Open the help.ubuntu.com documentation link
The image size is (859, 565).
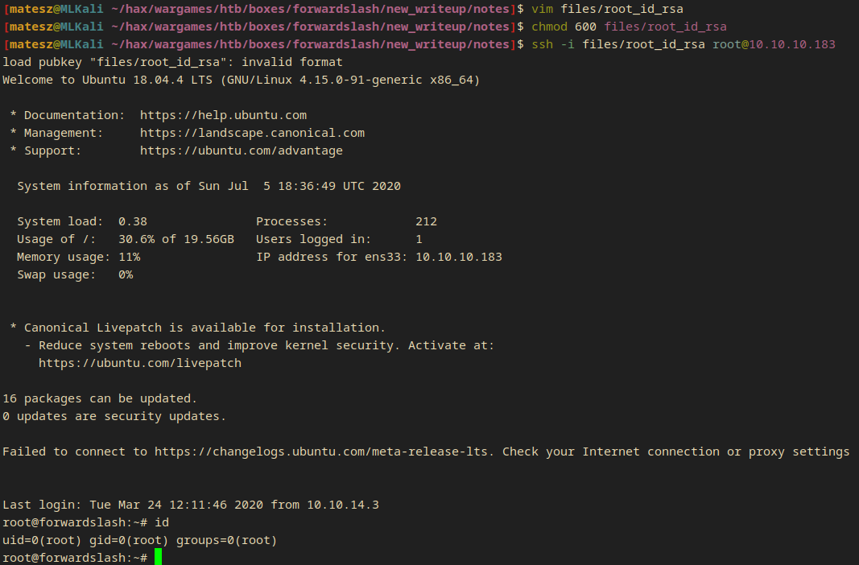pos(223,115)
